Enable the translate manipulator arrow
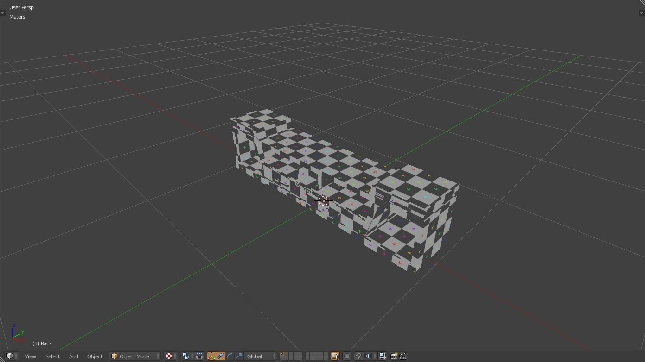645x362 pixels. 220,356
